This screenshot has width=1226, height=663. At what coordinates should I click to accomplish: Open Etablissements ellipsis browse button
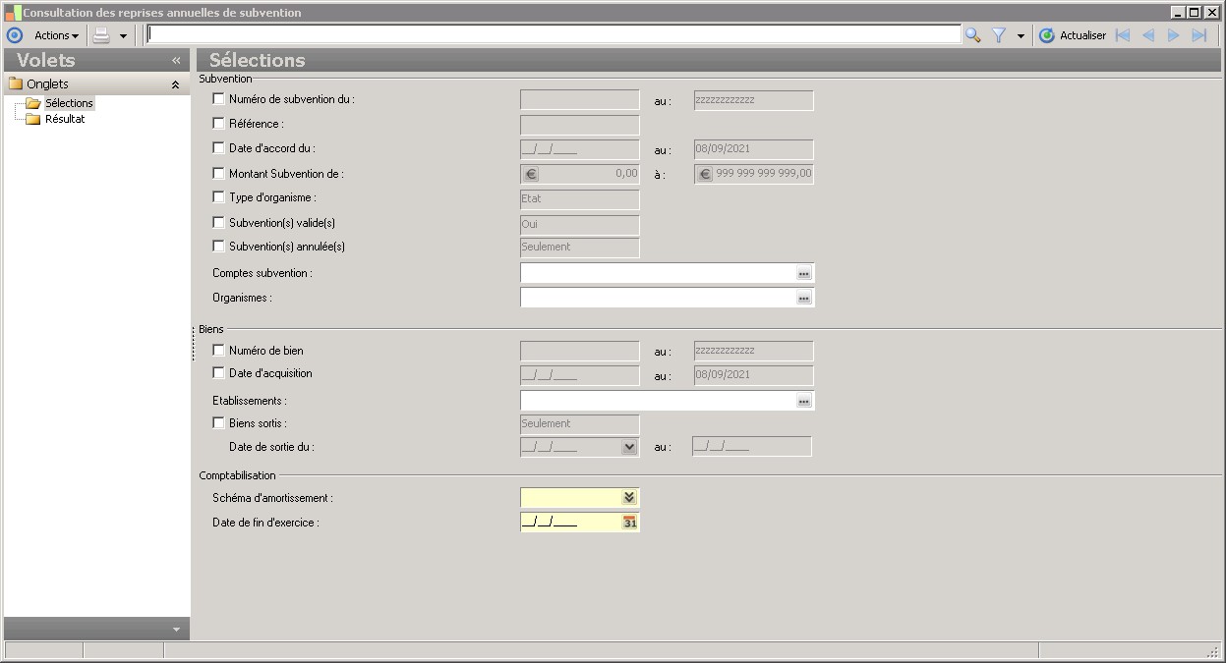(x=803, y=401)
